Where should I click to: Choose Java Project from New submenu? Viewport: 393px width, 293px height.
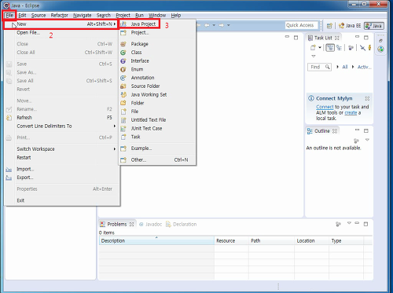[x=139, y=24]
